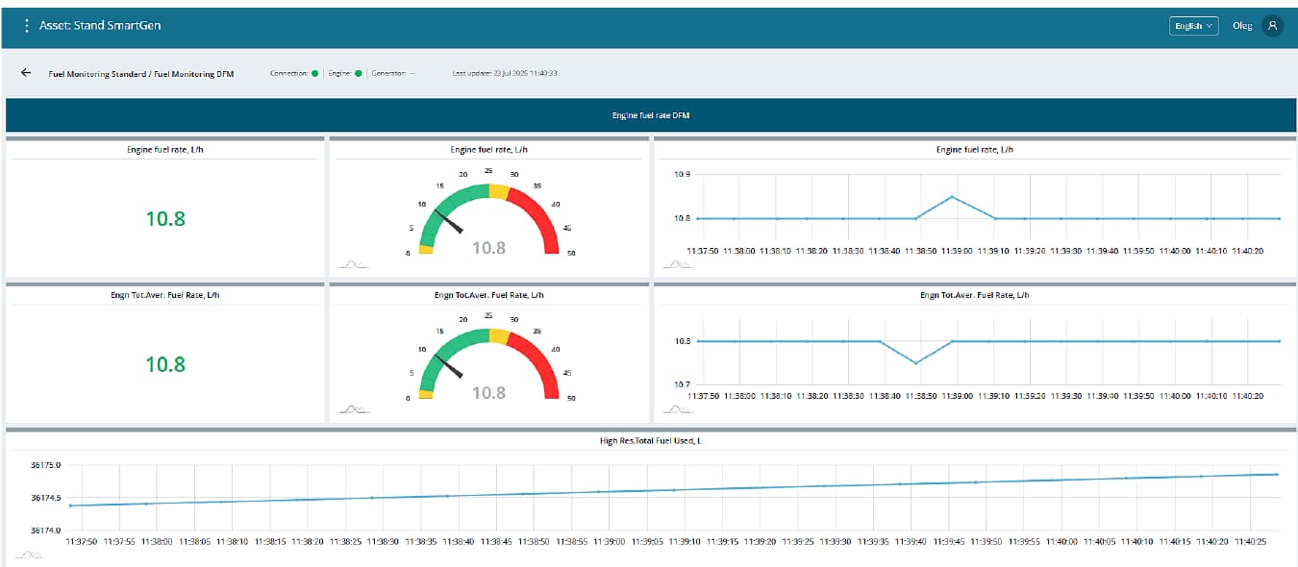This screenshot has height=567, width=1298.
Task: Click the Oleg username label
Action: click(x=1242, y=26)
